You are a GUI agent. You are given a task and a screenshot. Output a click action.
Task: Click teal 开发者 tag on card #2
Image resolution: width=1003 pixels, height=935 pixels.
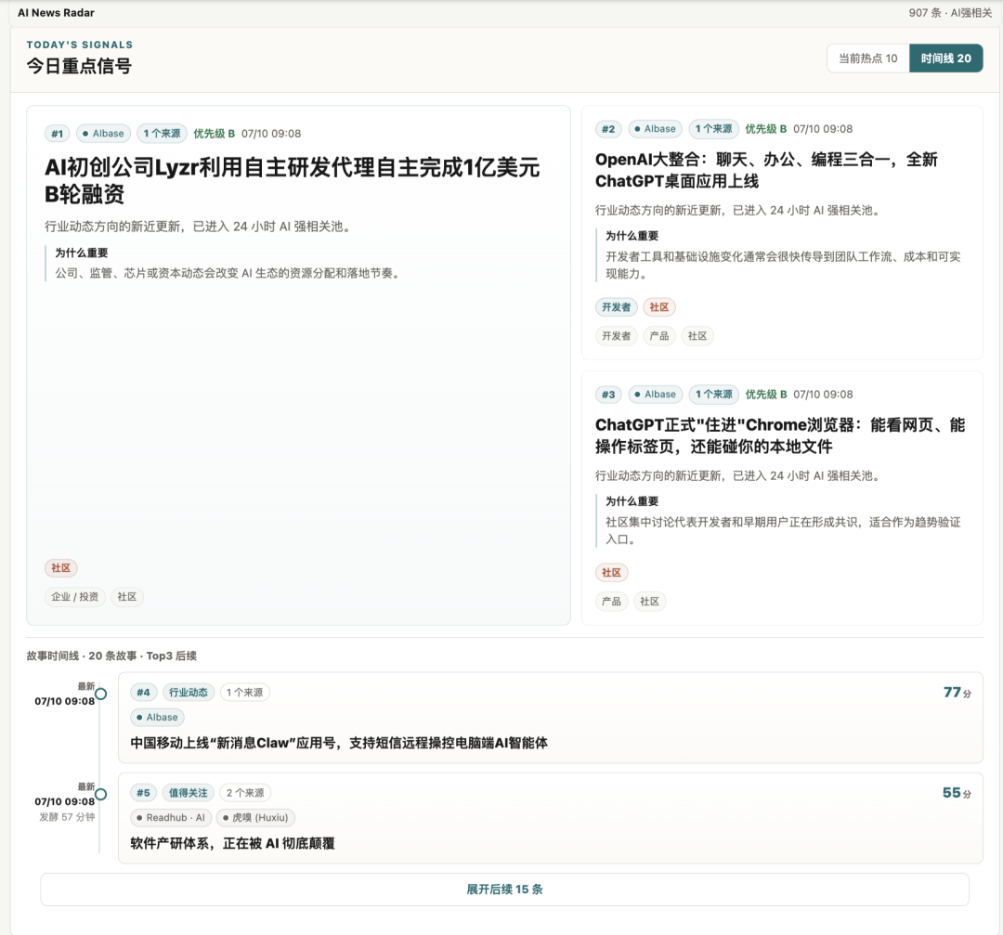(x=616, y=307)
